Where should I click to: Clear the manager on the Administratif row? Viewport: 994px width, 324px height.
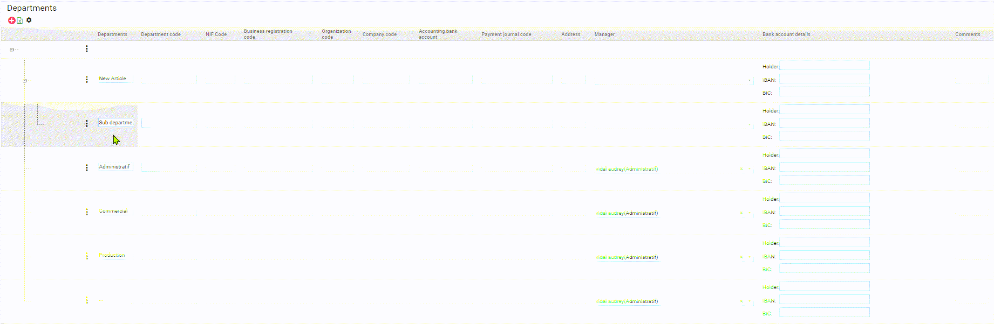pos(741,169)
